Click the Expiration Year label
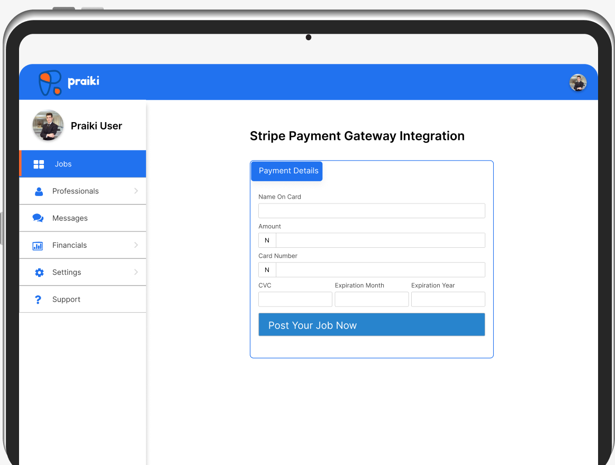This screenshot has width=615, height=465. pos(433,285)
